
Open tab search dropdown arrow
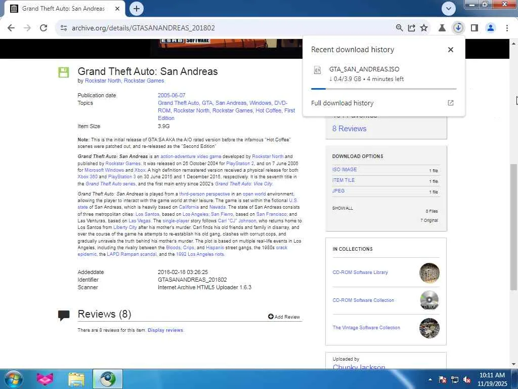(448, 9)
